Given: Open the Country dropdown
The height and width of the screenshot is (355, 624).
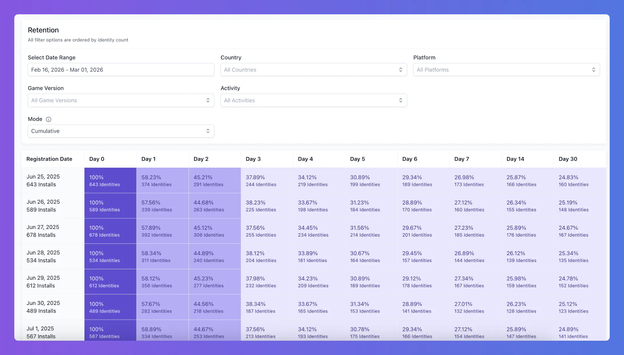Looking at the screenshot, I should pos(314,70).
